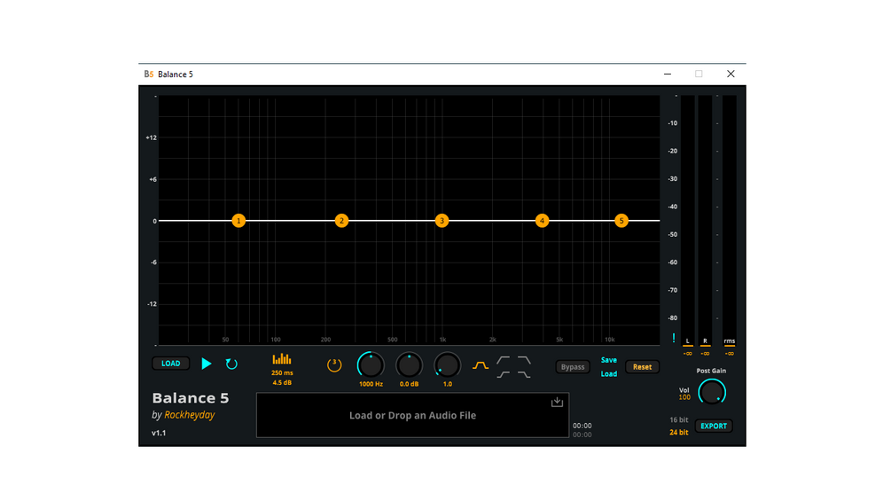Click the R channel meter label
Screen dimensions: 891x501
pos(705,341)
